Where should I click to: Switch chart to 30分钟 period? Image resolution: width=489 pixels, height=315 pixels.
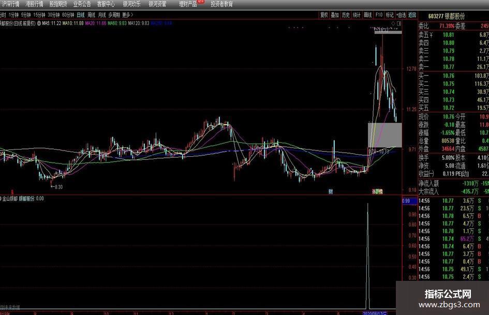[54, 14]
